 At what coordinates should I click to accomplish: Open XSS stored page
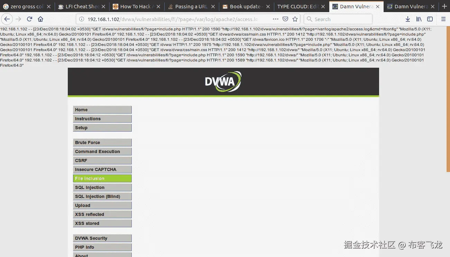pyautogui.click(x=102, y=223)
